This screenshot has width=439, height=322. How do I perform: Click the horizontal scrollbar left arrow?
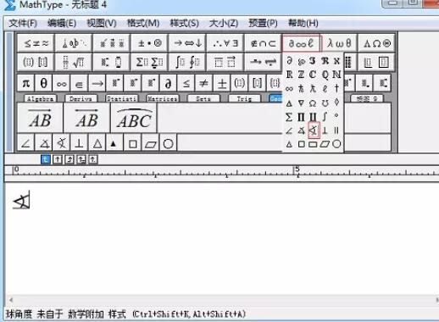(11, 300)
